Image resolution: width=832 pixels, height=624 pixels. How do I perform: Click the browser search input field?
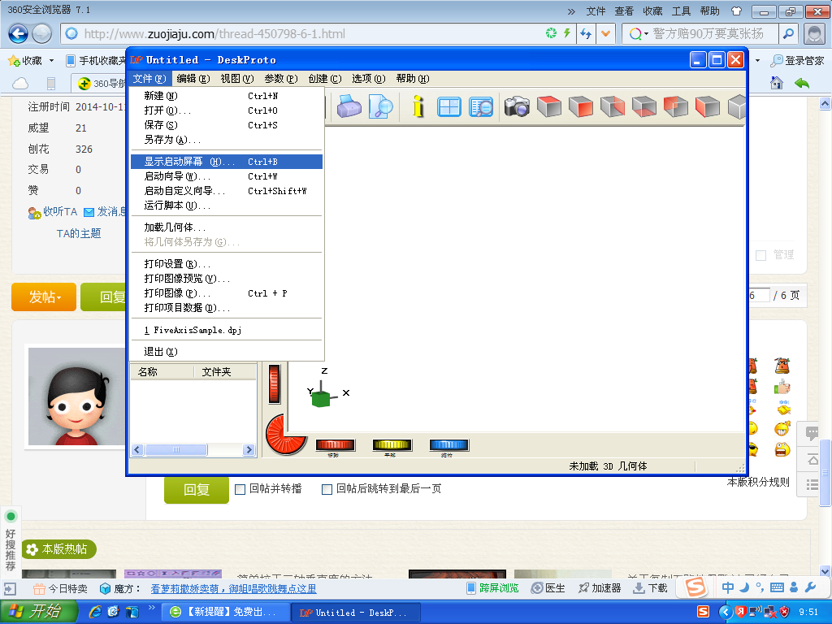715,34
